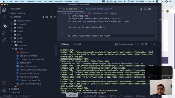Create a new file in LARADOCK
The height and width of the screenshot is (98, 175).
coord(43,17)
